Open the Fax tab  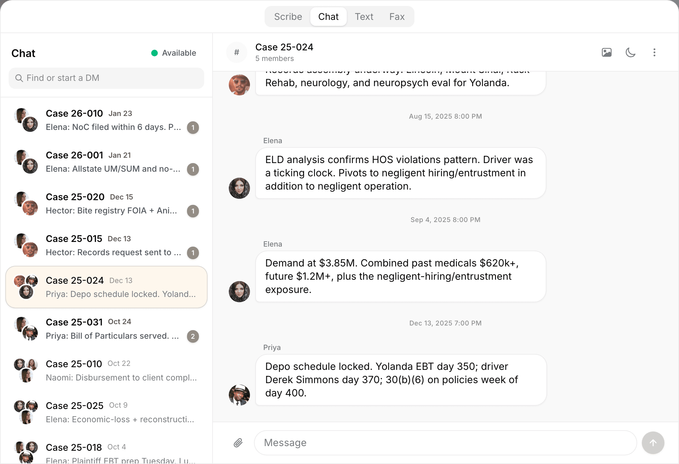click(x=397, y=17)
